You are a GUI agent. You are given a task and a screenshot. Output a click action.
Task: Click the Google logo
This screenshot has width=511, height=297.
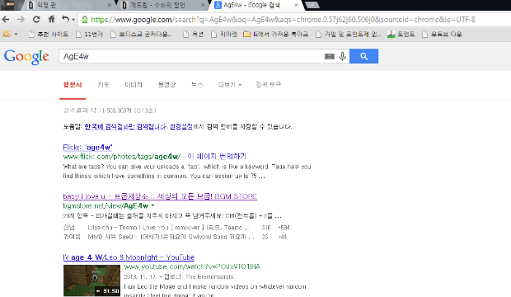26,57
